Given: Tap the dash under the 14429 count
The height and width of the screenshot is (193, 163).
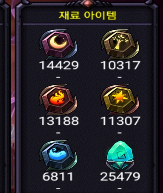Looking at the screenshot, I should coord(58,77).
